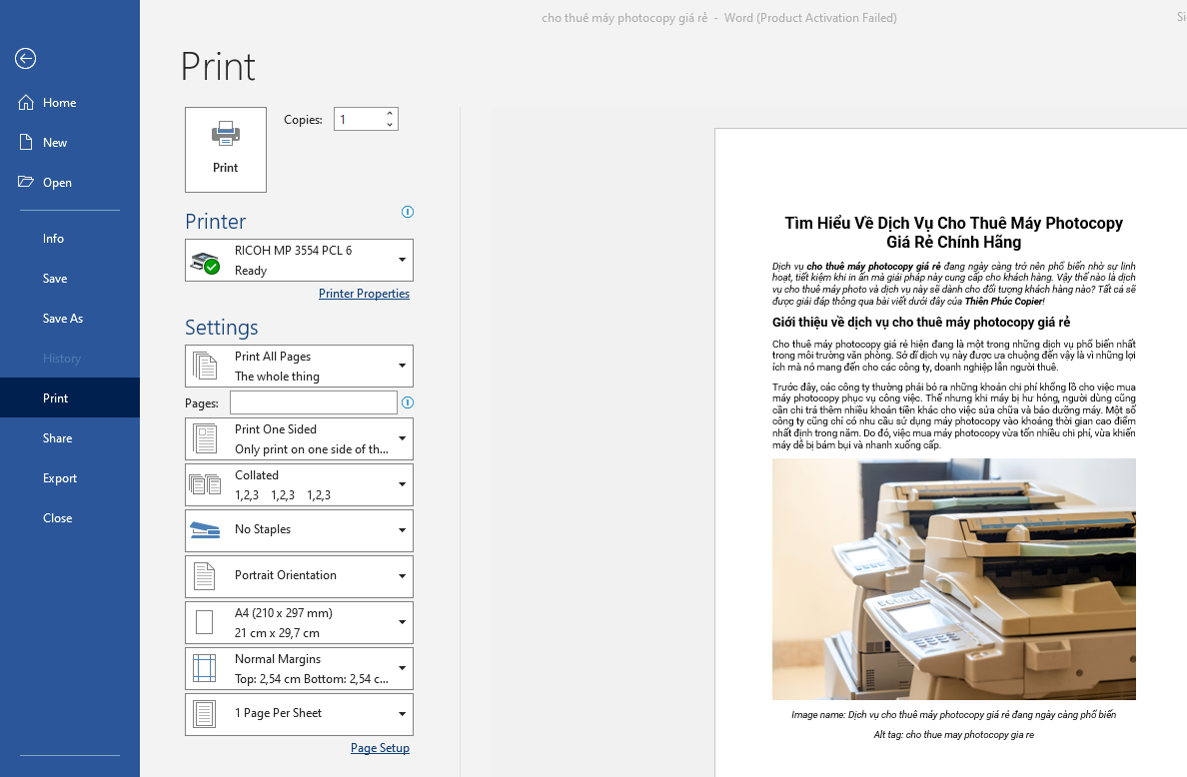Open the Page Setup link
Image resolution: width=1187 pixels, height=777 pixels.
[380, 748]
